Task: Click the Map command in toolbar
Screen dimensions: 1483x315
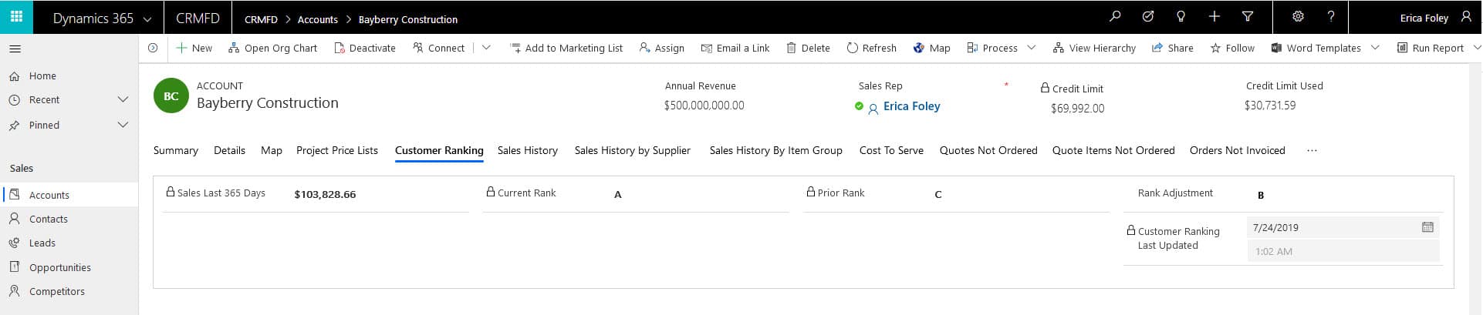Action: 931,48
